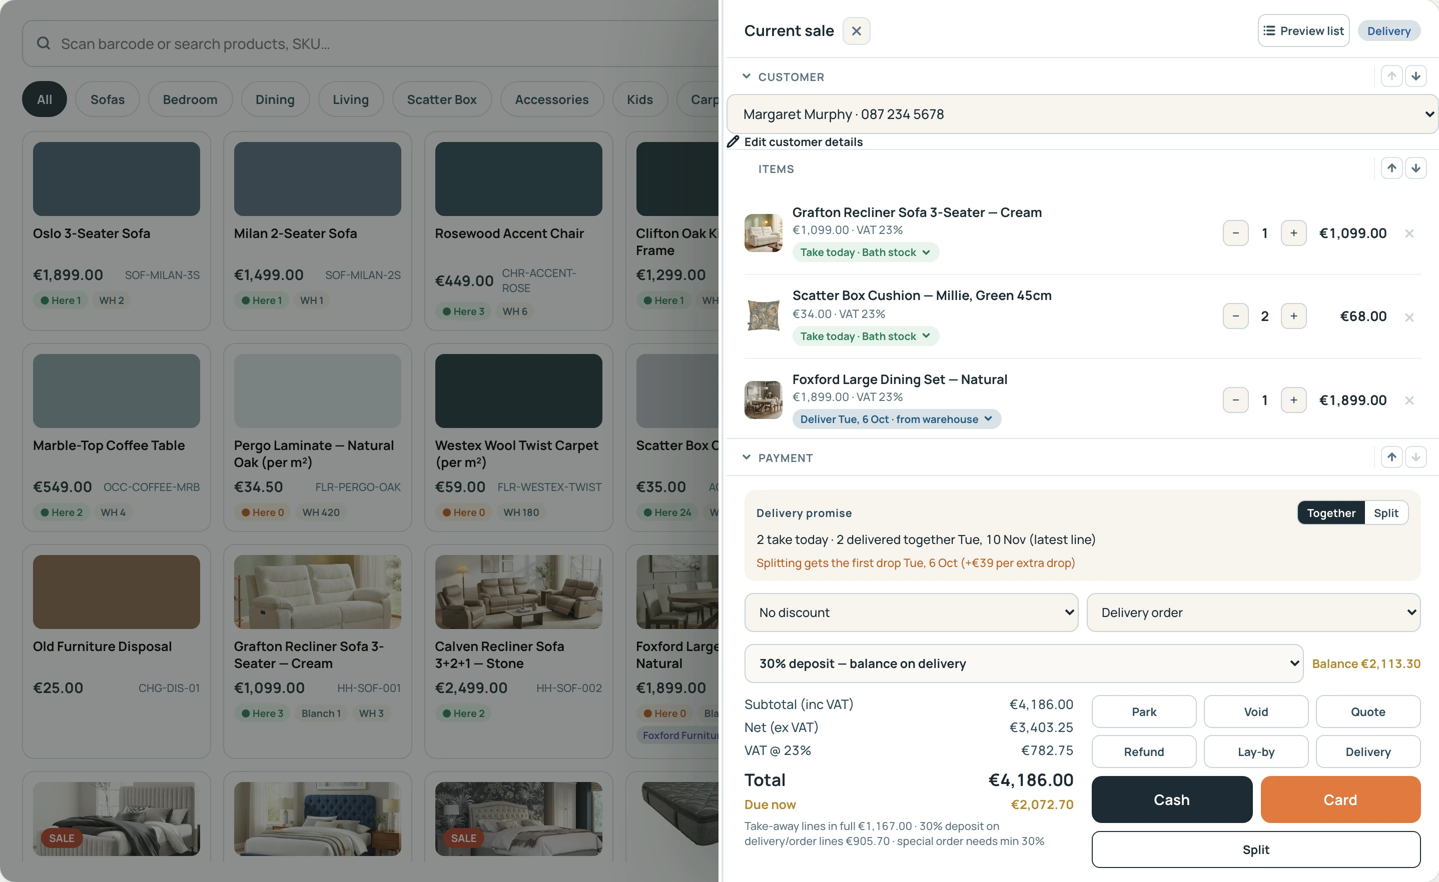Screen dimensions: 1439x882
Task: Open the 30% deposit payment terms dropdown
Action: pyautogui.click(x=1024, y=663)
